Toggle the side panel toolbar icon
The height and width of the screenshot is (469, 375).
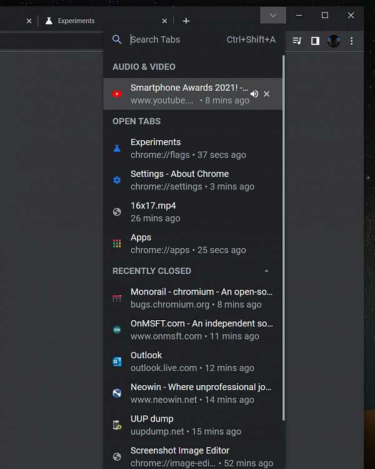click(x=315, y=41)
